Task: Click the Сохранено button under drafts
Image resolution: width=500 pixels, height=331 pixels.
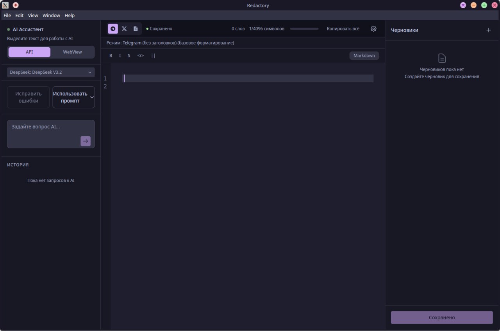Action: [442, 317]
